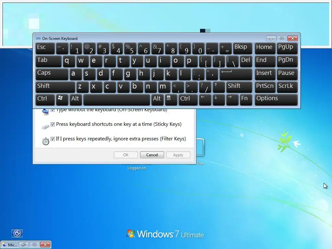Image resolution: width=332 pixels, height=249 pixels.
Task: Toggle Sticky Keys checkbox
Action: (x=53, y=124)
